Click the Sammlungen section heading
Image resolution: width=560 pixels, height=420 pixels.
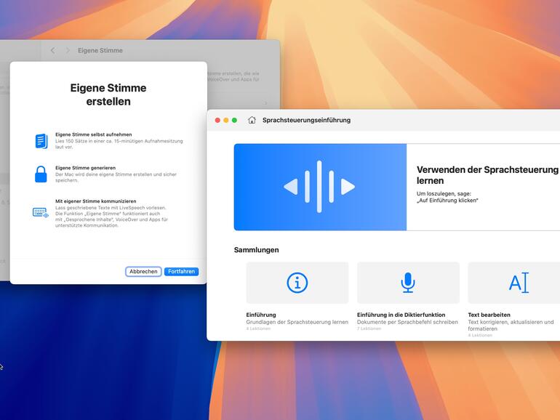[x=257, y=250]
